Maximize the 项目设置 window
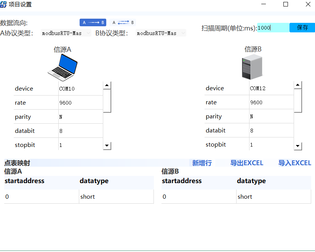The height and width of the screenshot is (252, 315). [x=286, y=4]
